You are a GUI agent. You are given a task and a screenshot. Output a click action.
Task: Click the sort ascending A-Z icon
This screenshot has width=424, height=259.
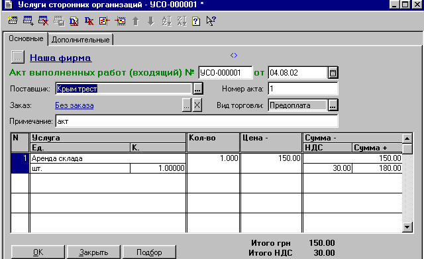166,21
